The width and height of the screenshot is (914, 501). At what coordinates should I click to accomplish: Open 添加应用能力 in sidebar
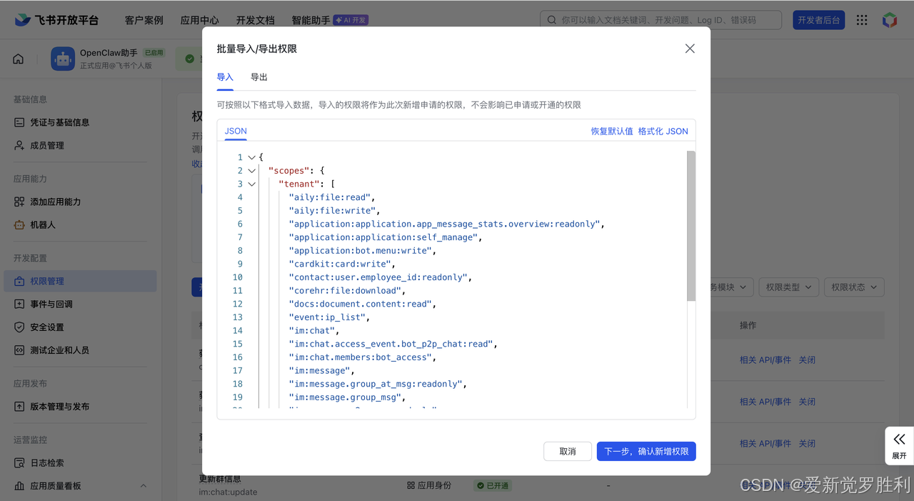coord(56,202)
